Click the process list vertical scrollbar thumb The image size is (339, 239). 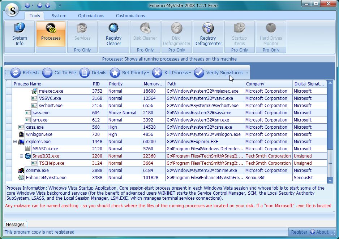330,163
